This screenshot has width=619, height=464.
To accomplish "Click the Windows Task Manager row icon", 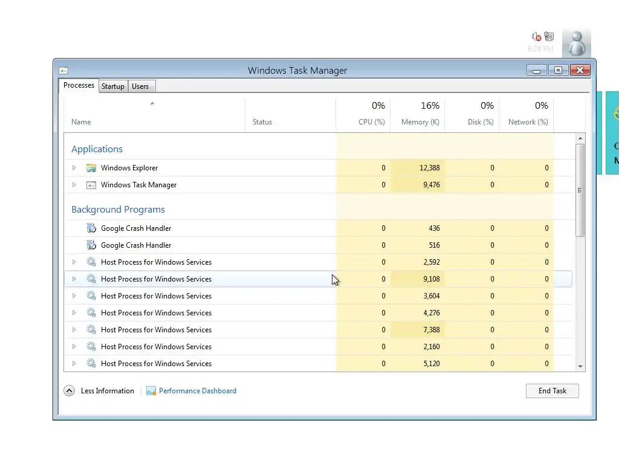I will pos(91,185).
